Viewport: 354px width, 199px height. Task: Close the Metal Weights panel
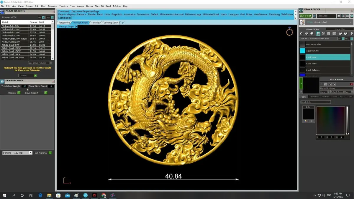pyautogui.click(x=53, y=12)
